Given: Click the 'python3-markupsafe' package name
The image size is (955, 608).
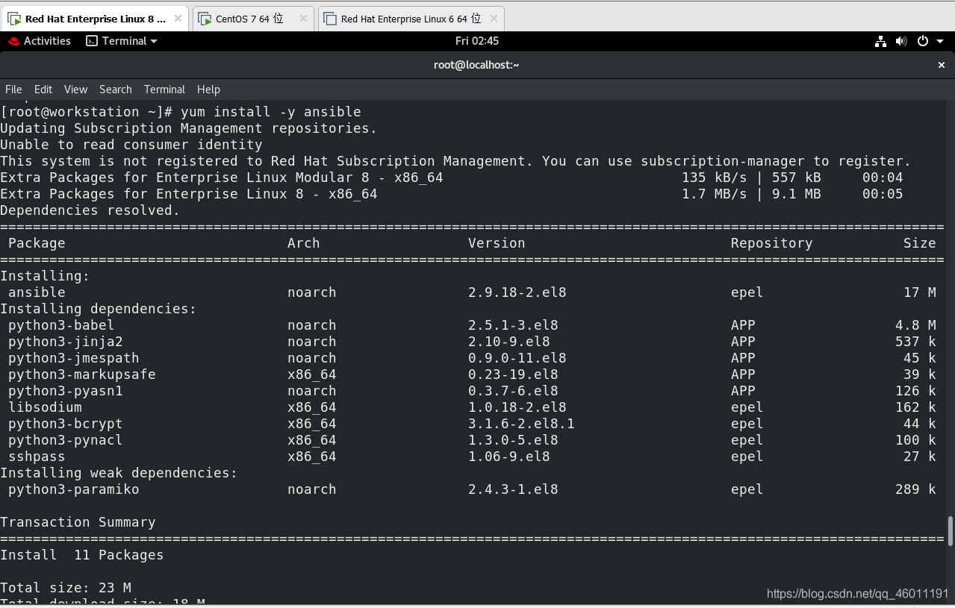Looking at the screenshot, I should pyautogui.click(x=82, y=374).
